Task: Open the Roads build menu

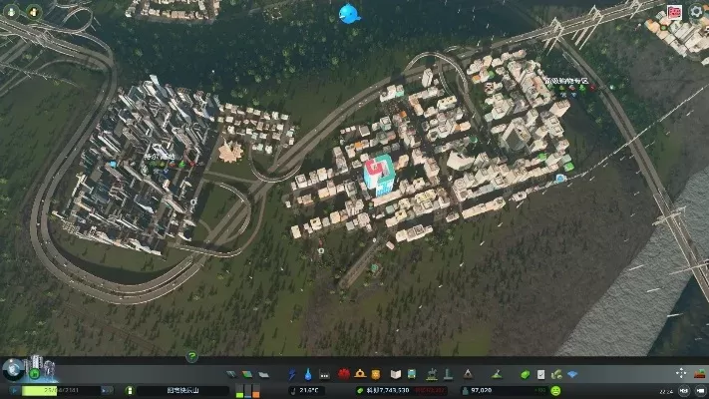Action: pyautogui.click(x=232, y=373)
